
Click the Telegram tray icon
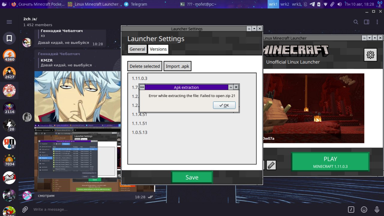312,4
